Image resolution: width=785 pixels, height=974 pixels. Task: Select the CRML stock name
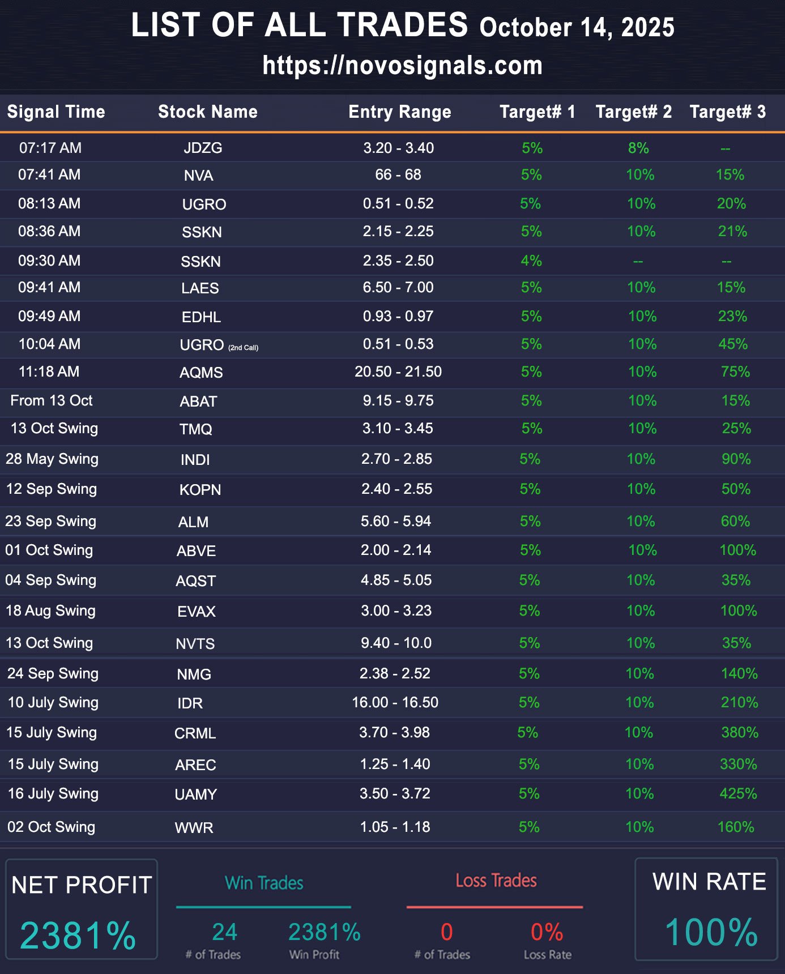coord(195,733)
